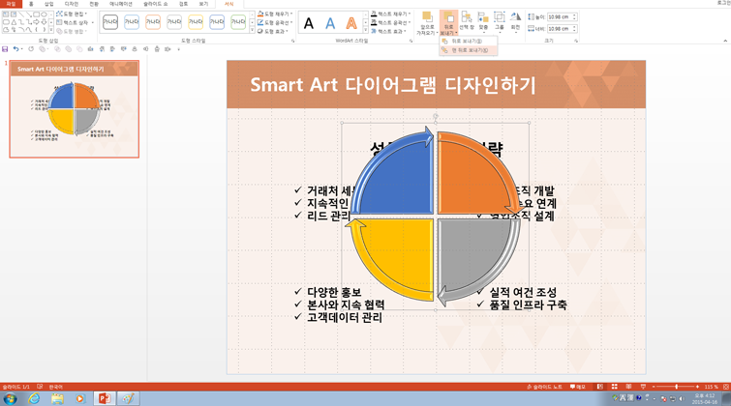
Task: Switch to Slide Sorter view icon
Action: point(615,387)
